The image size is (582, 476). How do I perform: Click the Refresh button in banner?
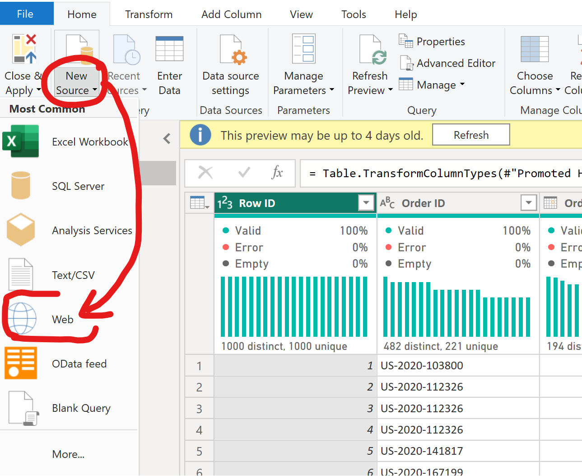(x=471, y=135)
